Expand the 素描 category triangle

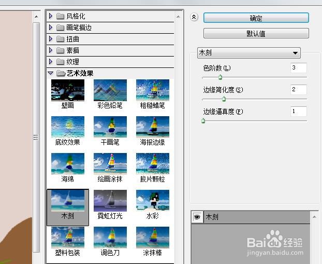pos(51,50)
